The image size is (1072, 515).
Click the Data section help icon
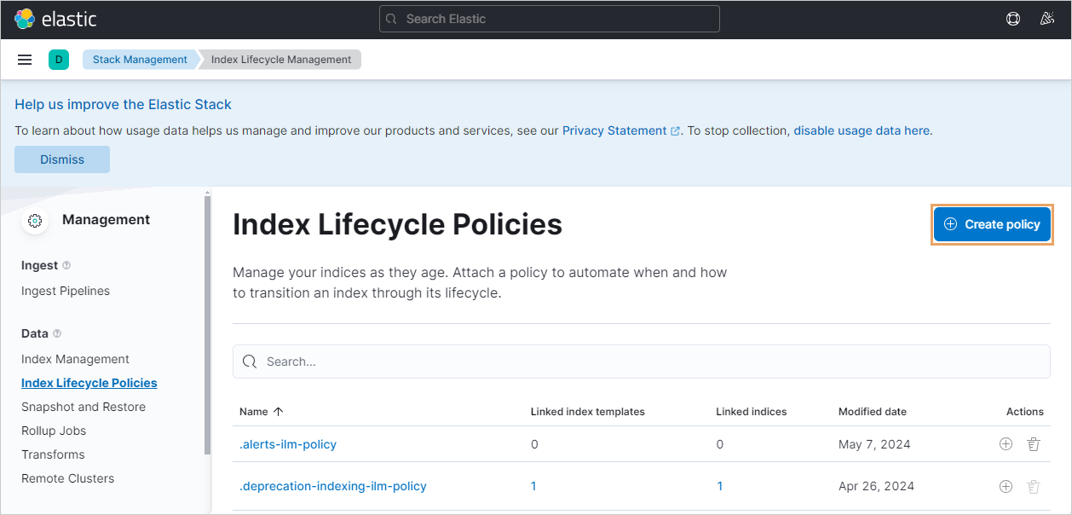(57, 334)
